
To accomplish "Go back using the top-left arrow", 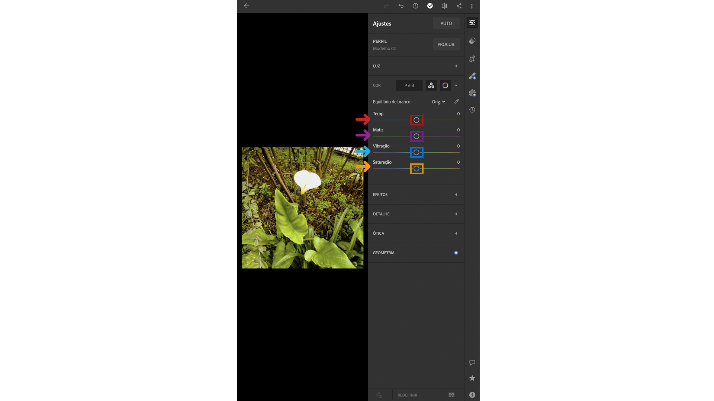I will (x=246, y=6).
